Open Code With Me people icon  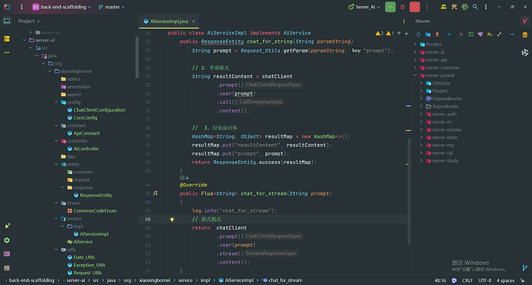(443, 7)
